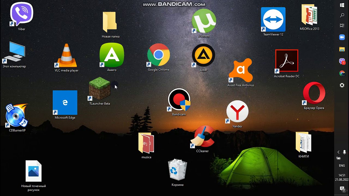Launch VLC media player

click(67, 56)
